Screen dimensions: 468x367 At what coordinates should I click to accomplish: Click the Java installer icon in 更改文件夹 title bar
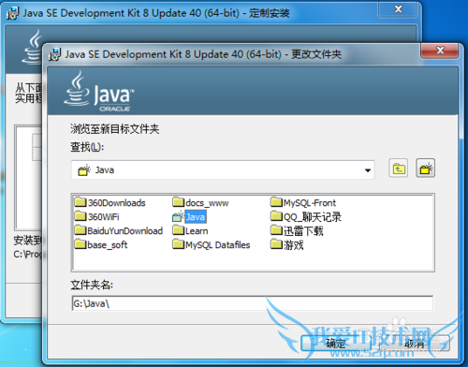pyautogui.click(x=55, y=54)
